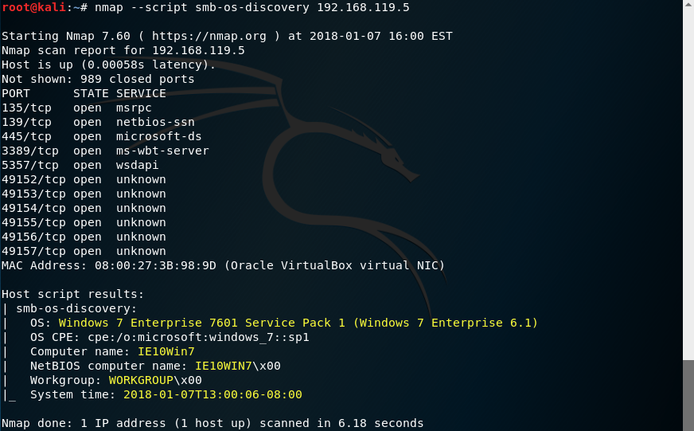The height and width of the screenshot is (431, 694).
Task: Click the empty scrollbar track above the thumb
Action: tap(688, 180)
